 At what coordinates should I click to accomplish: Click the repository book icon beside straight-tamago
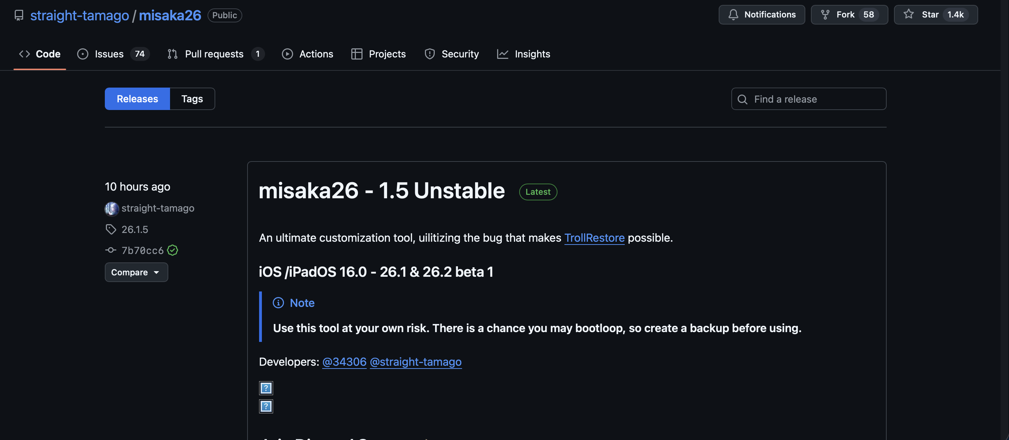click(x=19, y=15)
